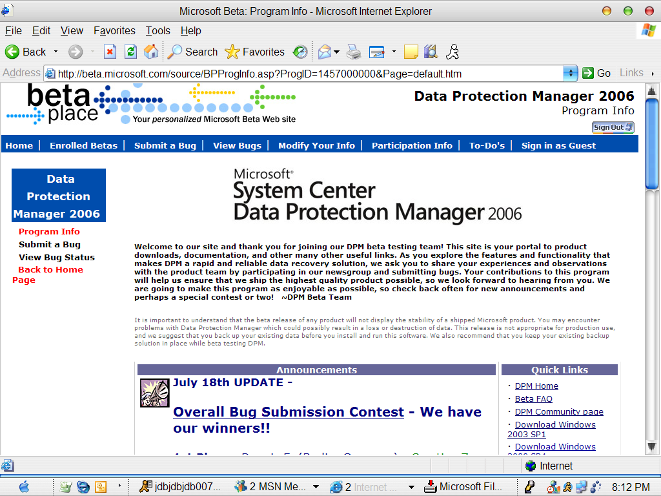Open the History clock icon
Viewport: 661px width, 496px height.
pyautogui.click(x=300, y=52)
